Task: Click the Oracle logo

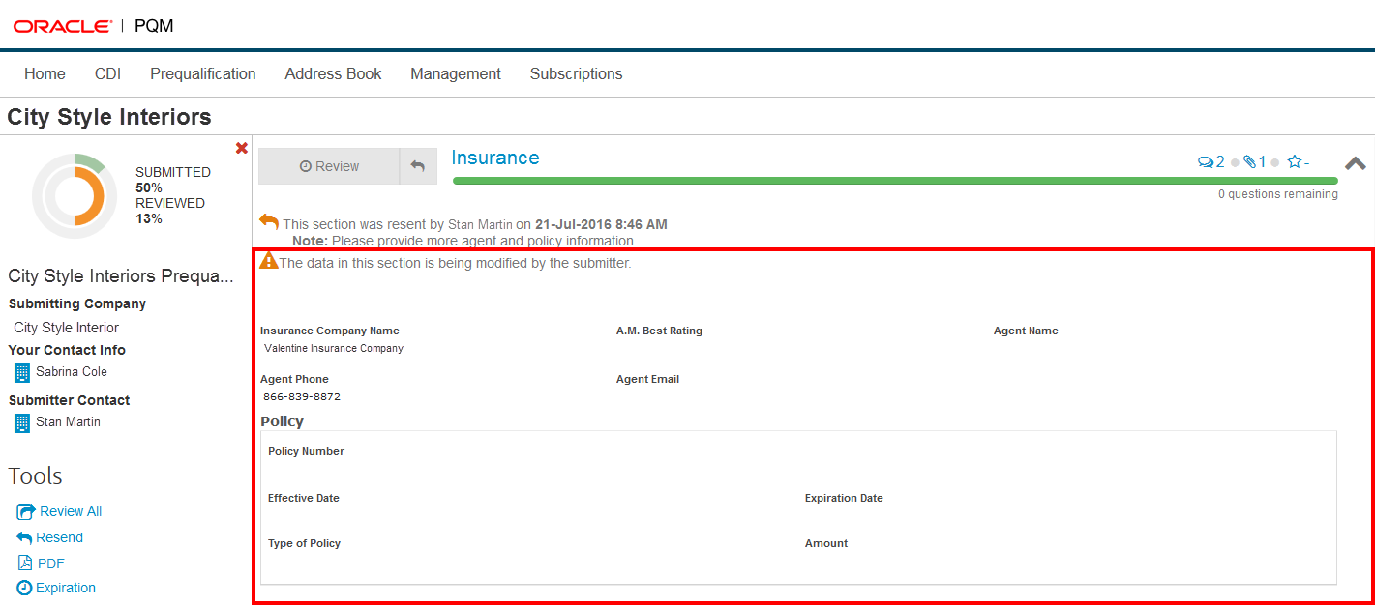Action: [x=62, y=26]
